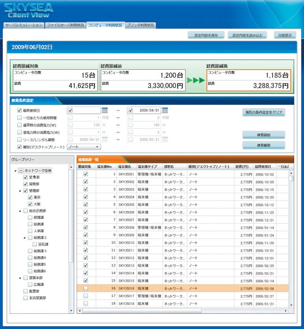Open calendar icon next to 2009/04/21
This screenshot has width=304, height=329.
point(104,139)
